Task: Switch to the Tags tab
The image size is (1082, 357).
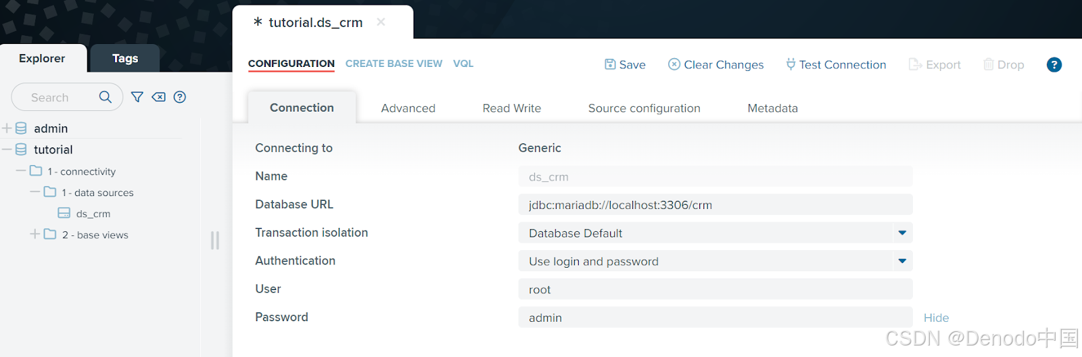Action: pos(125,59)
